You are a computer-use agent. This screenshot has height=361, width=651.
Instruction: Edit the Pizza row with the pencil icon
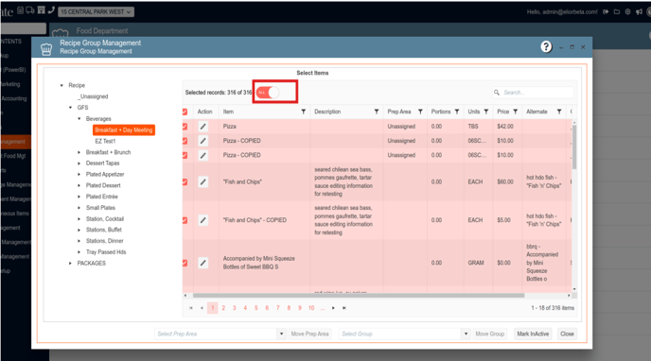click(203, 127)
